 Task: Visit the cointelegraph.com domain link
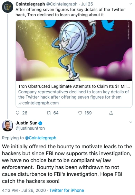pos(40,103)
